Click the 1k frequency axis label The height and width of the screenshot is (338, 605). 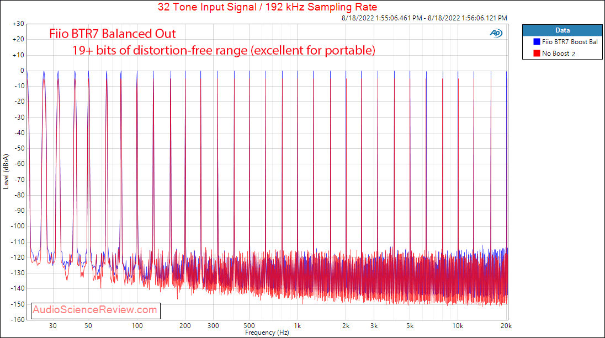(298, 326)
